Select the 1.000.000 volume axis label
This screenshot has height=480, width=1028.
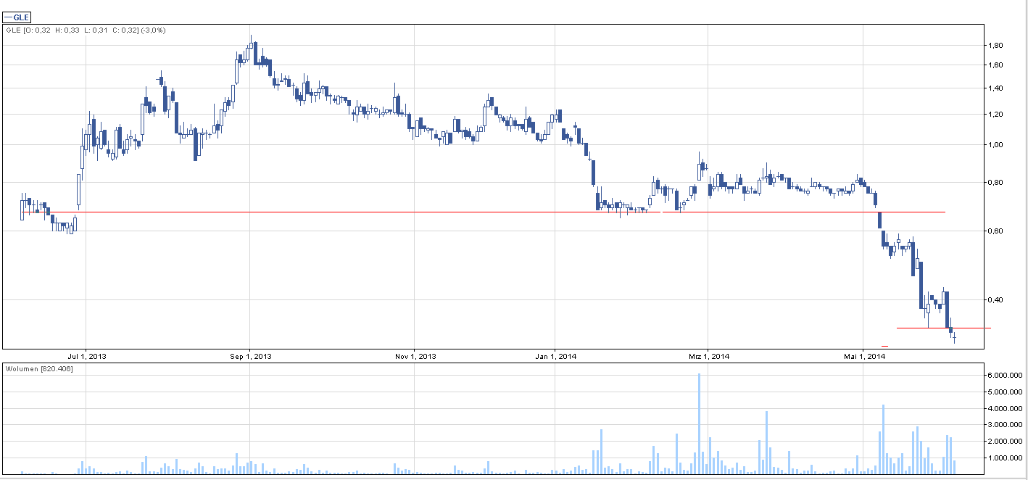coord(1004,458)
